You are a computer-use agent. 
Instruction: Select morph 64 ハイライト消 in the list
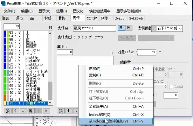pos(26,71)
